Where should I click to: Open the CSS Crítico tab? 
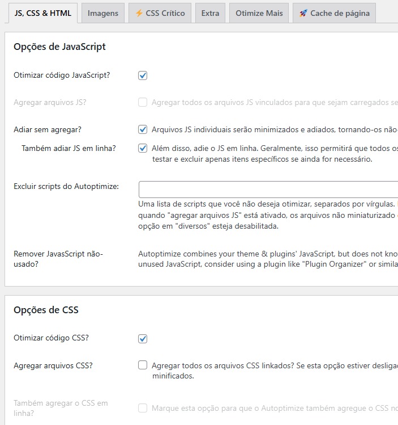point(160,13)
